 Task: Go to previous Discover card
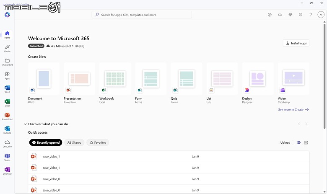(x=299, y=124)
